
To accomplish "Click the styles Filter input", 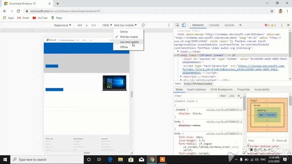I will coord(196,96).
